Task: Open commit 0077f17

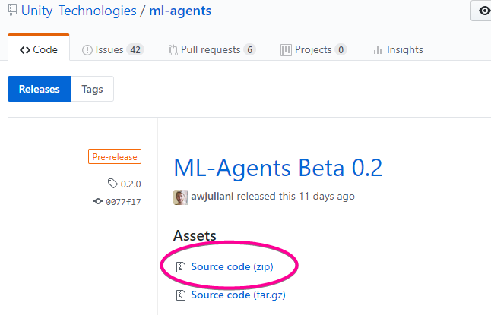Action: 123,202
